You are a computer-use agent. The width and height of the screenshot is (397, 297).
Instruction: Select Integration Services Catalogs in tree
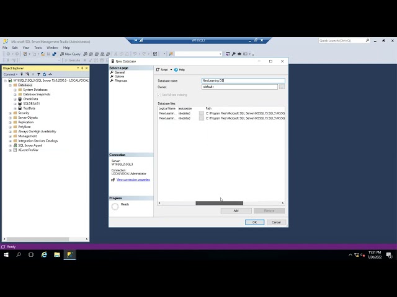click(x=38, y=141)
